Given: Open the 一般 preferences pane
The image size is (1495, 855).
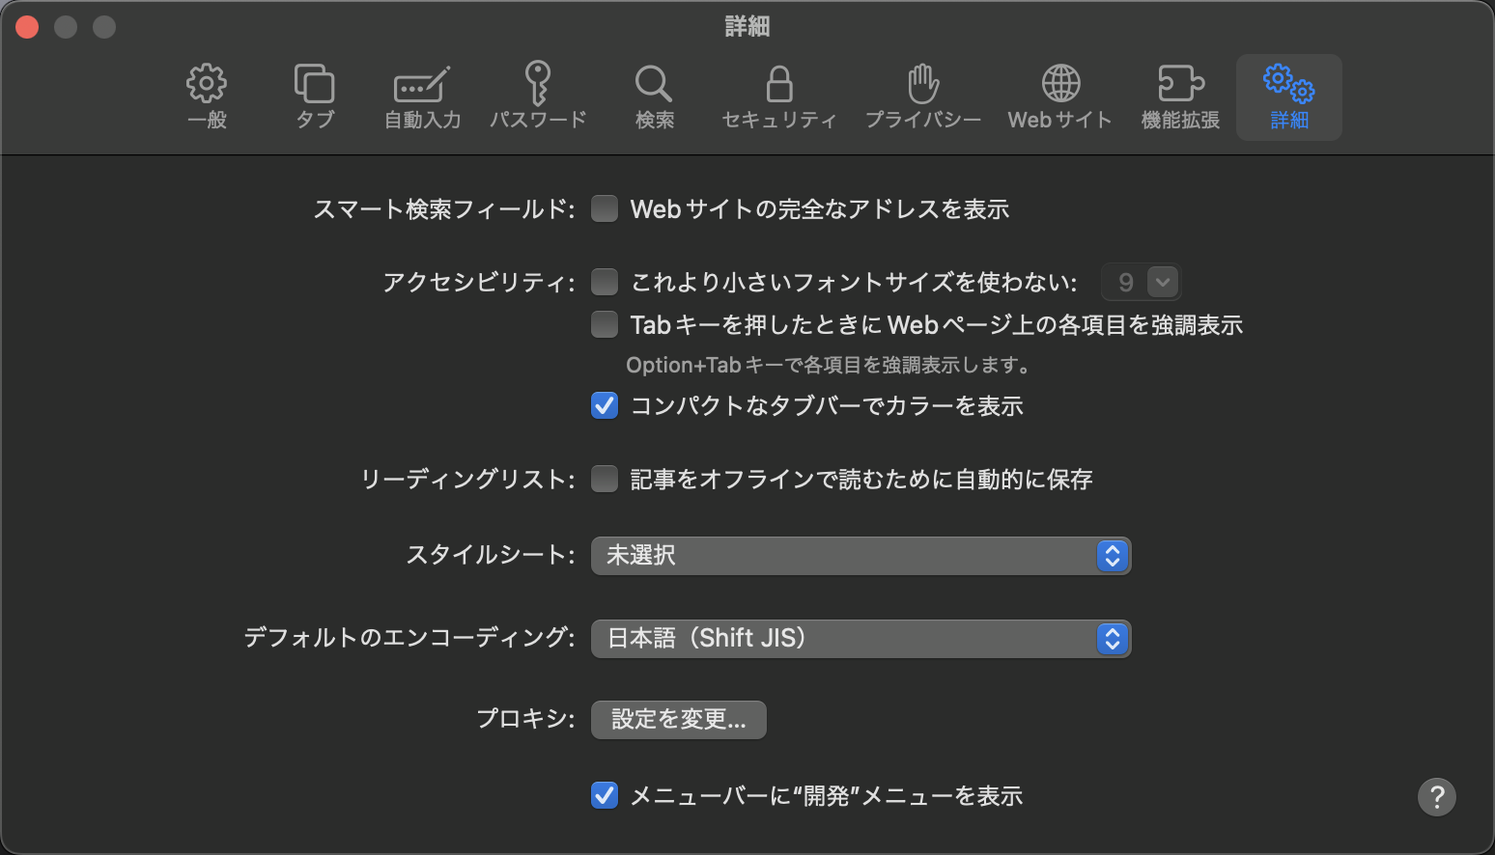Looking at the screenshot, I should [x=206, y=95].
